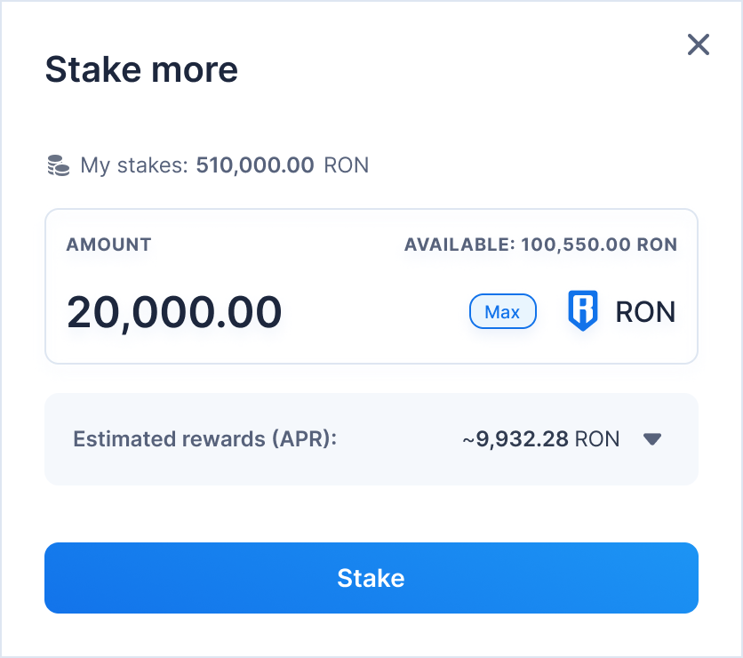
Task: Click the RON unit after the staked balance
Action: click(347, 164)
